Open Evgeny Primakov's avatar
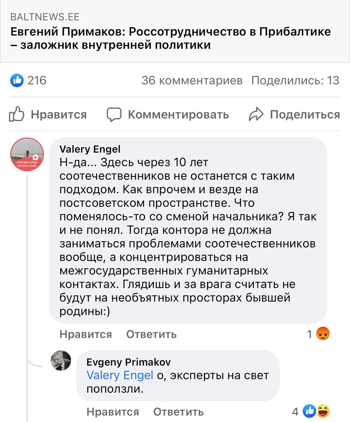This screenshot has height=422, width=350. pos(61,360)
